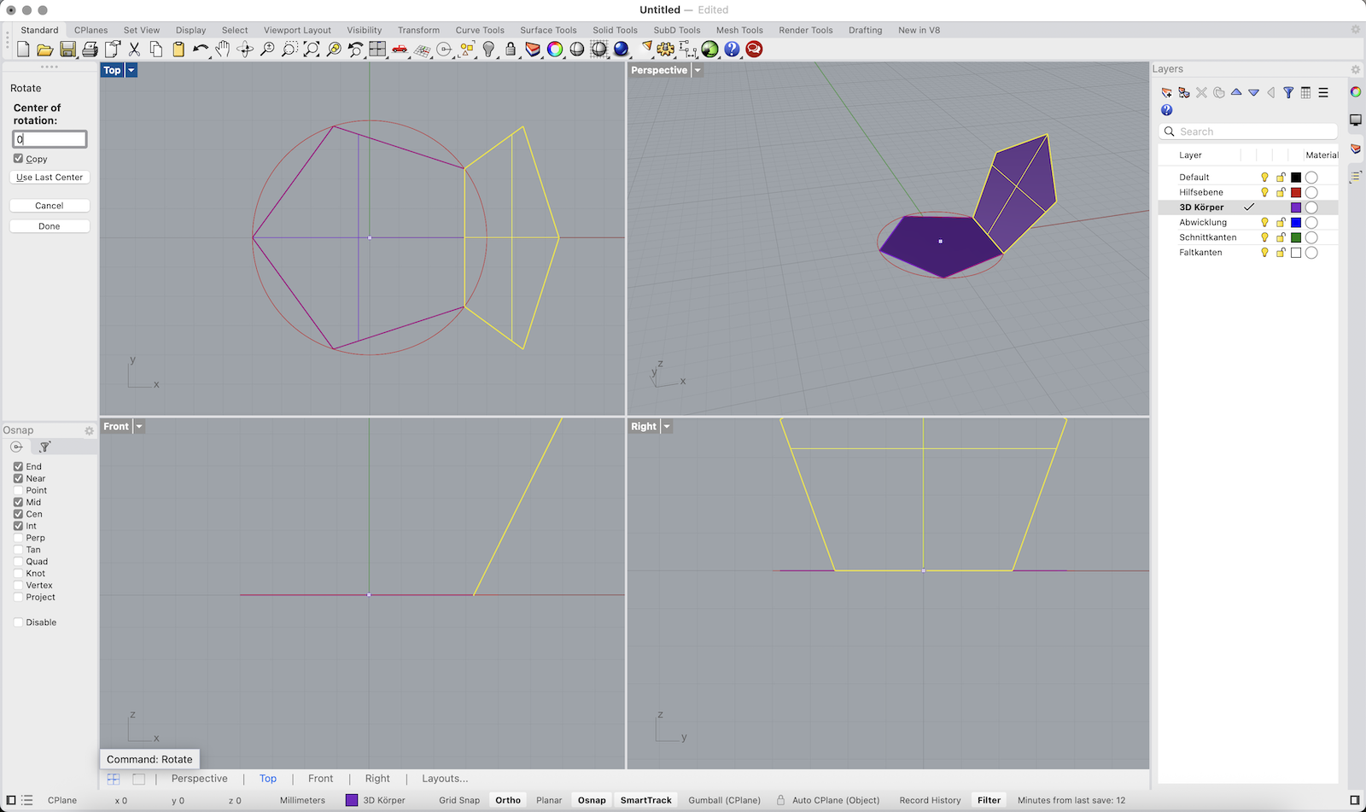Image resolution: width=1366 pixels, height=812 pixels.
Task: Open the Perspective viewport dropdown arrow
Action: (x=698, y=70)
